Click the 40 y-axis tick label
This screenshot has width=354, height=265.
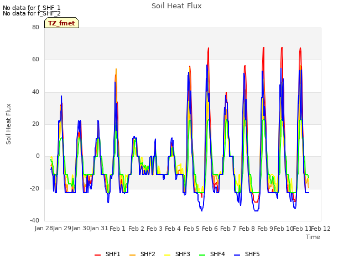35,92
